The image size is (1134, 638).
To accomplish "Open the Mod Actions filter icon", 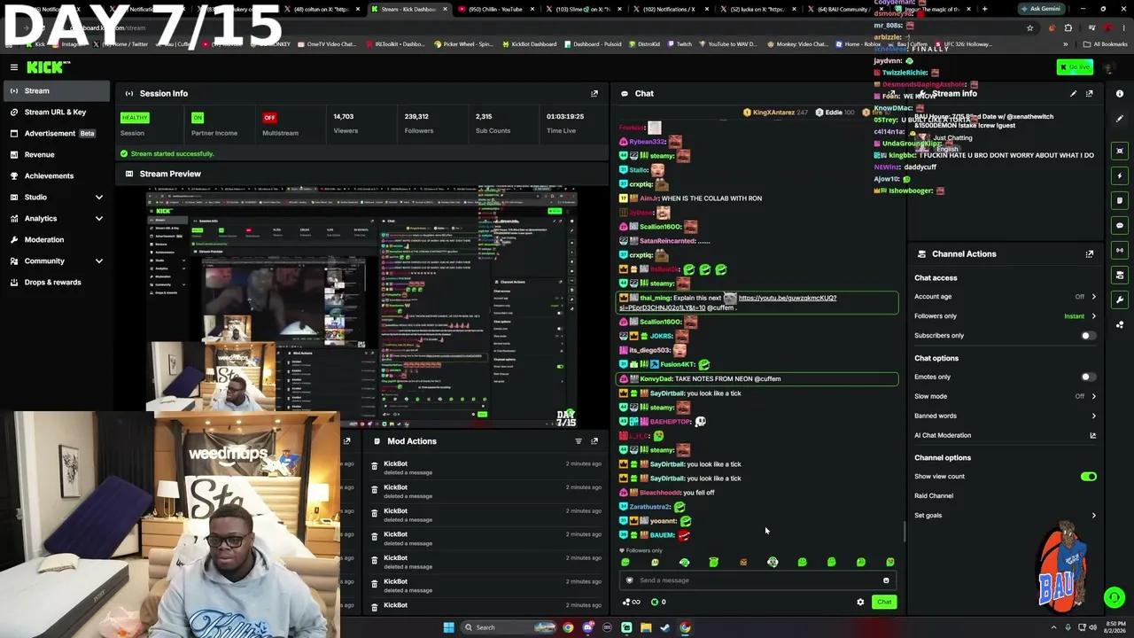I will pyautogui.click(x=579, y=441).
